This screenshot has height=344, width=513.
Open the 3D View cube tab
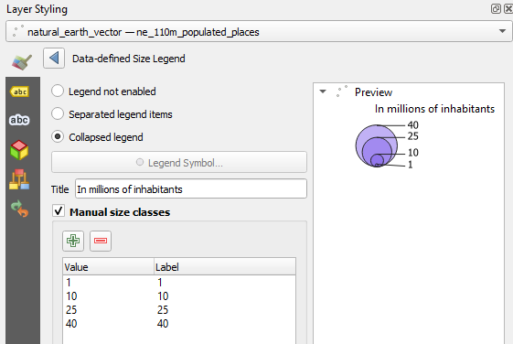tap(19, 150)
